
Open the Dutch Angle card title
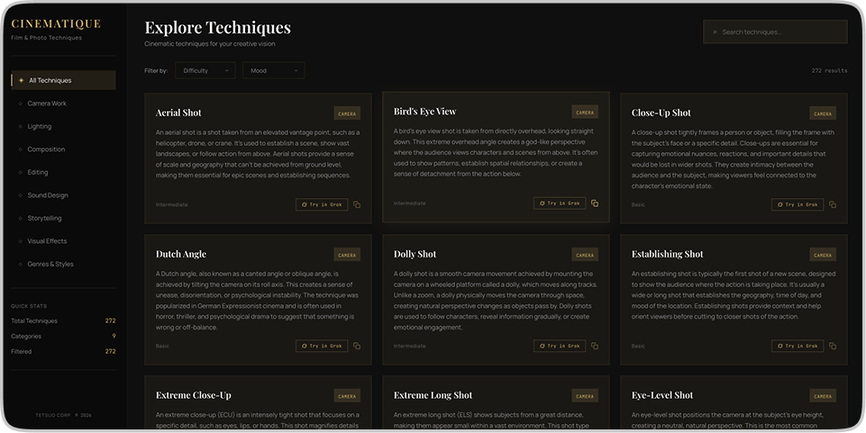[x=181, y=254]
